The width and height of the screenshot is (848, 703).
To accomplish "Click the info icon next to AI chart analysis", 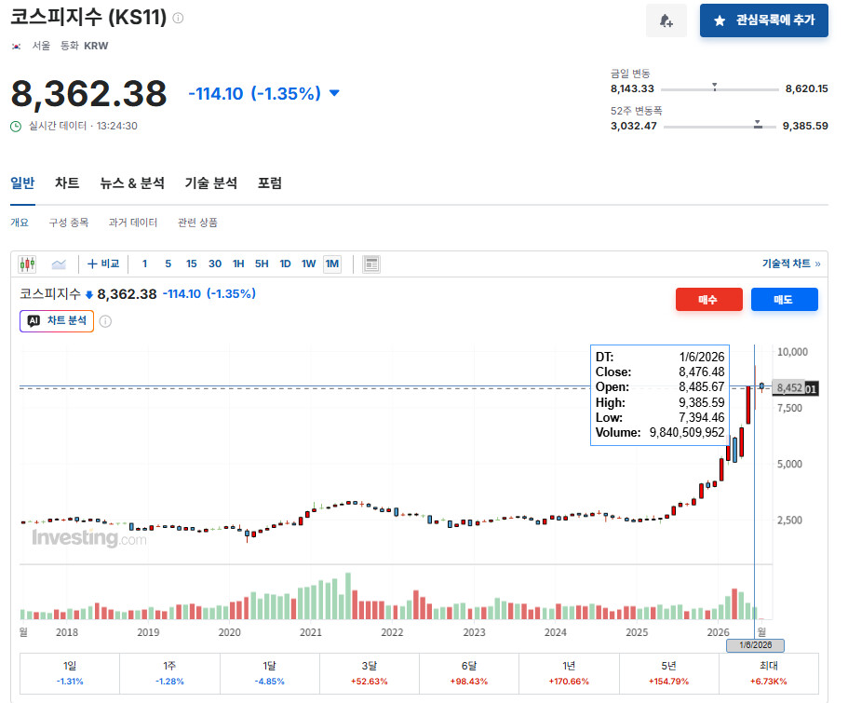I will (105, 321).
